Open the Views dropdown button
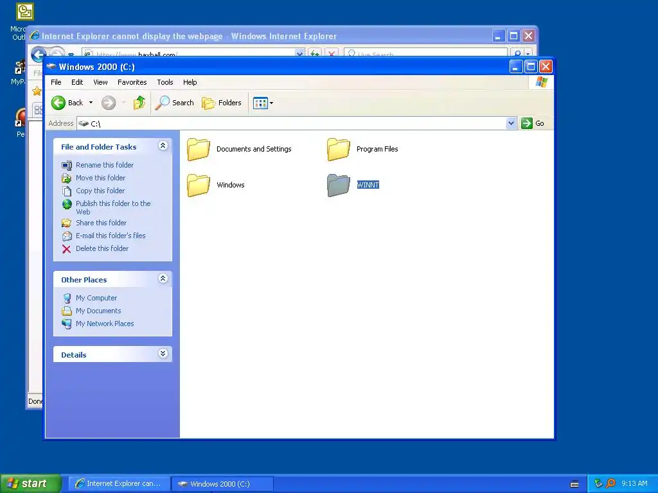 (x=263, y=103)
